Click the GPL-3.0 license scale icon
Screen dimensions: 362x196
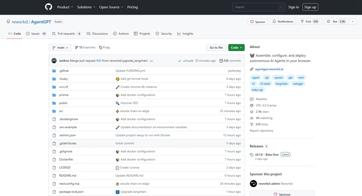pos(252,105)
